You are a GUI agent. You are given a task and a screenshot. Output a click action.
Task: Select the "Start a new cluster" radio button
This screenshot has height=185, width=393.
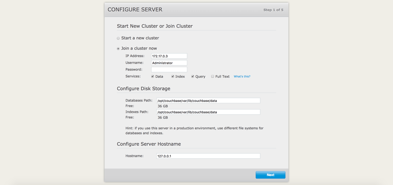pyautogui.click(x=118, y=38)
